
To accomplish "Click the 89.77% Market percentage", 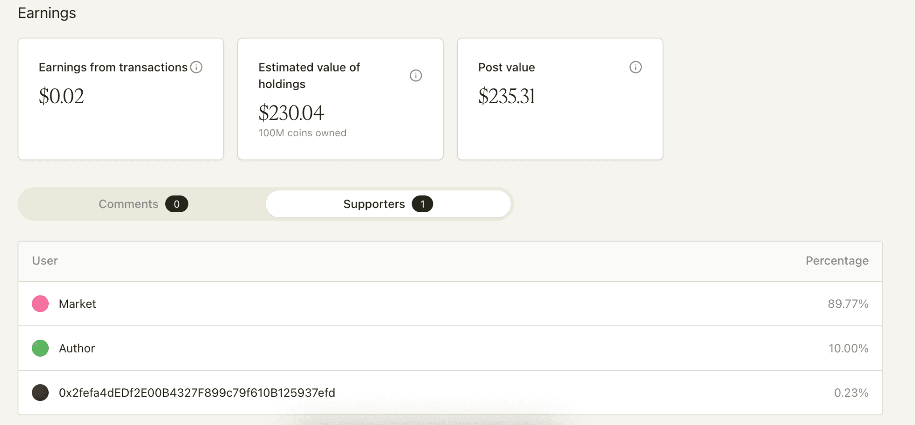I will coord(848,304).
